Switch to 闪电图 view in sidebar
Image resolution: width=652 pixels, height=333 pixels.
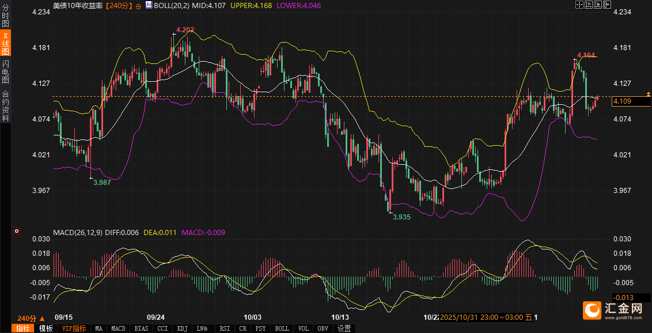pyautogui.click(x=6, y=71)
